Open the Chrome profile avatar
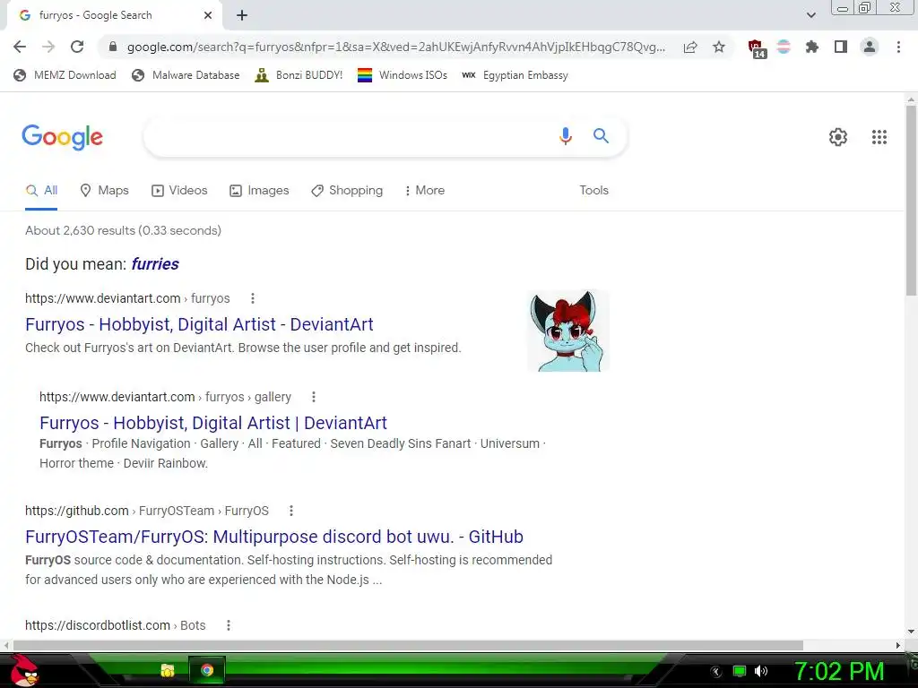Viewport: 918px width, 688px height. coord(870,47)
